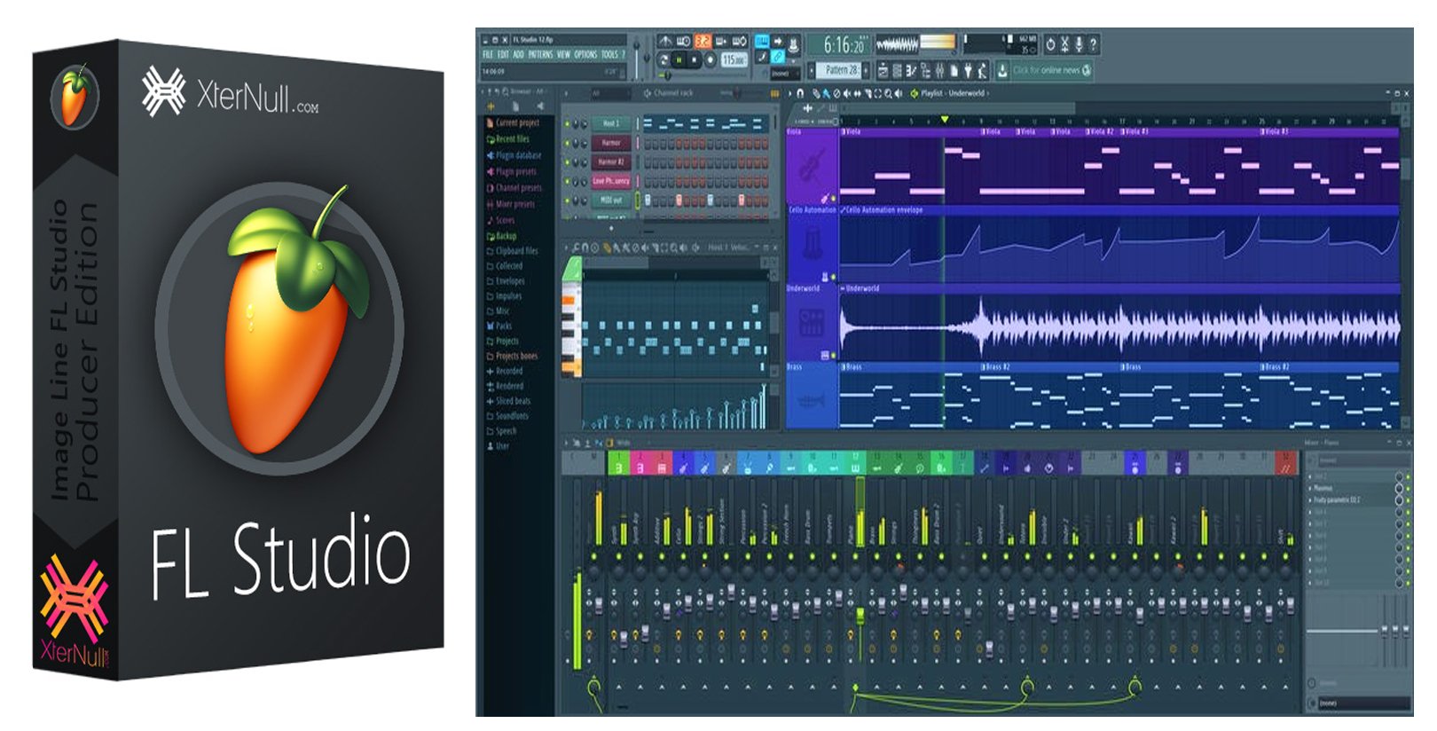Expand the Projects folder
This screenshot has width=1437, height=731.
coord(503,341)
